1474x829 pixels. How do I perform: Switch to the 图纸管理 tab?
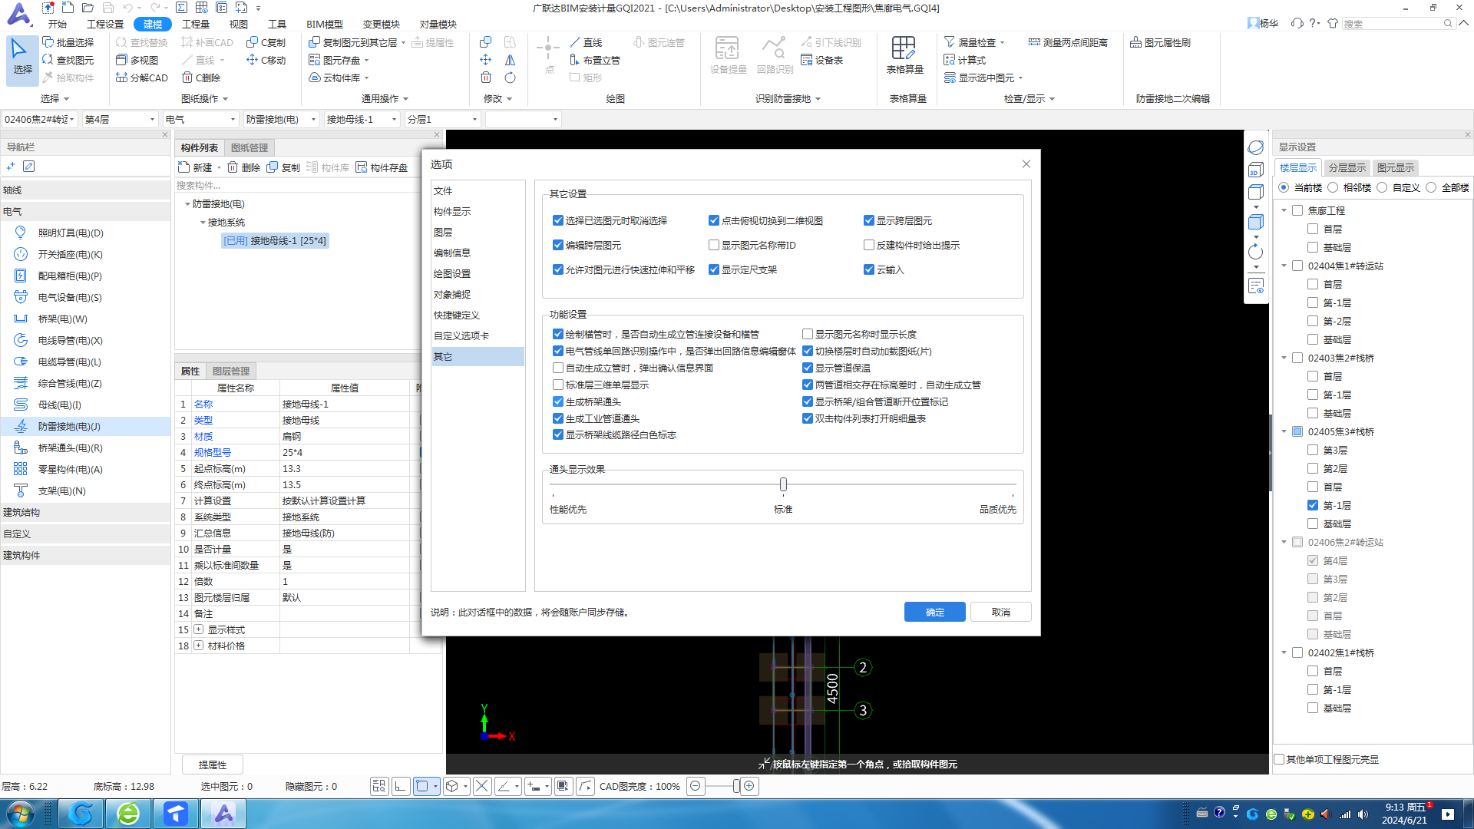point(250,147)
